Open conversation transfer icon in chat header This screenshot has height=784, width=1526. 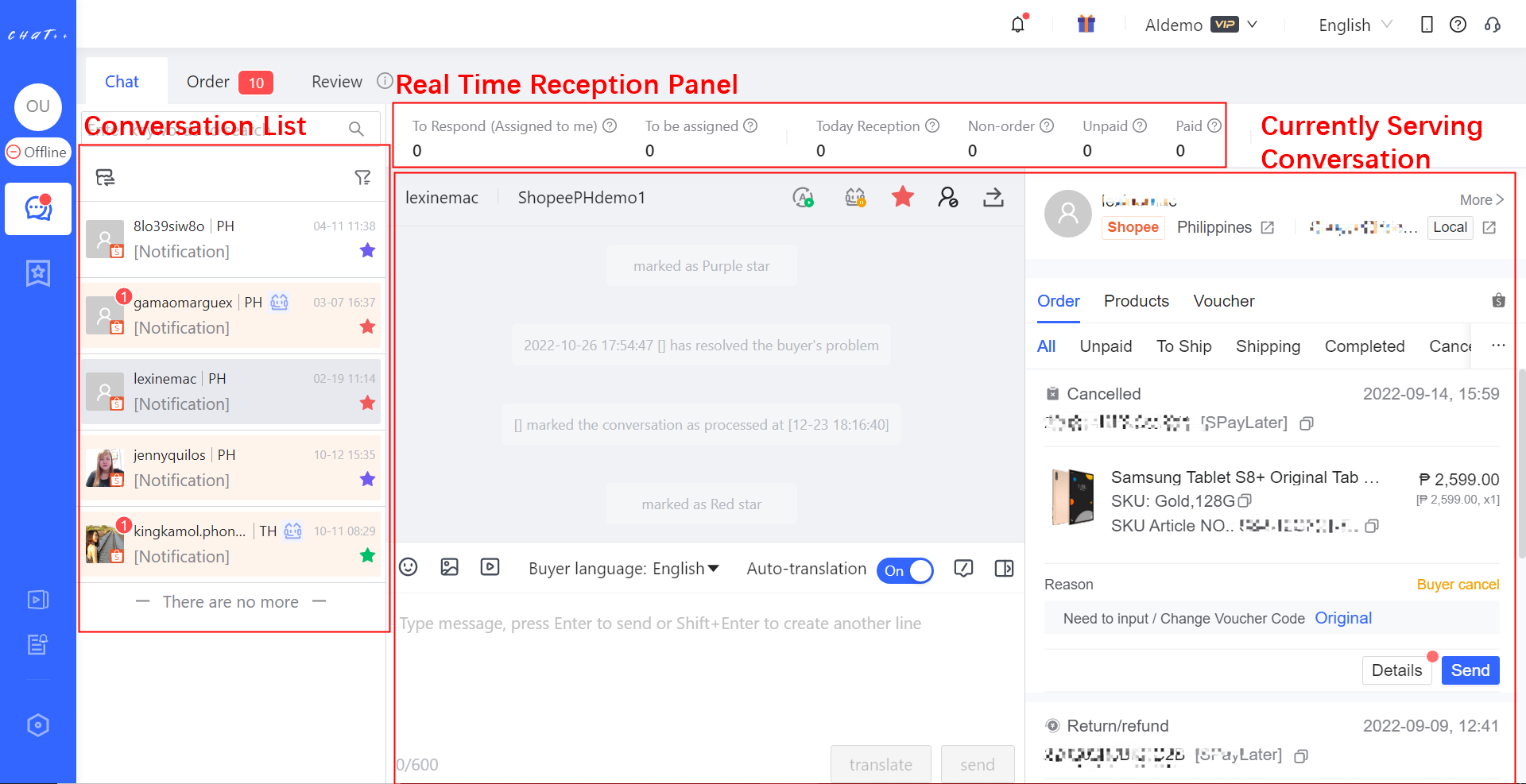point(993,198)
